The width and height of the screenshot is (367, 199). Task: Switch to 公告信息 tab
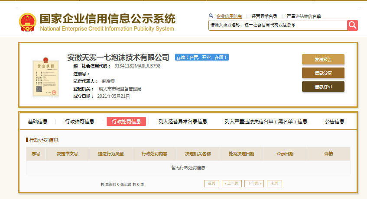[x=335, y=122]
